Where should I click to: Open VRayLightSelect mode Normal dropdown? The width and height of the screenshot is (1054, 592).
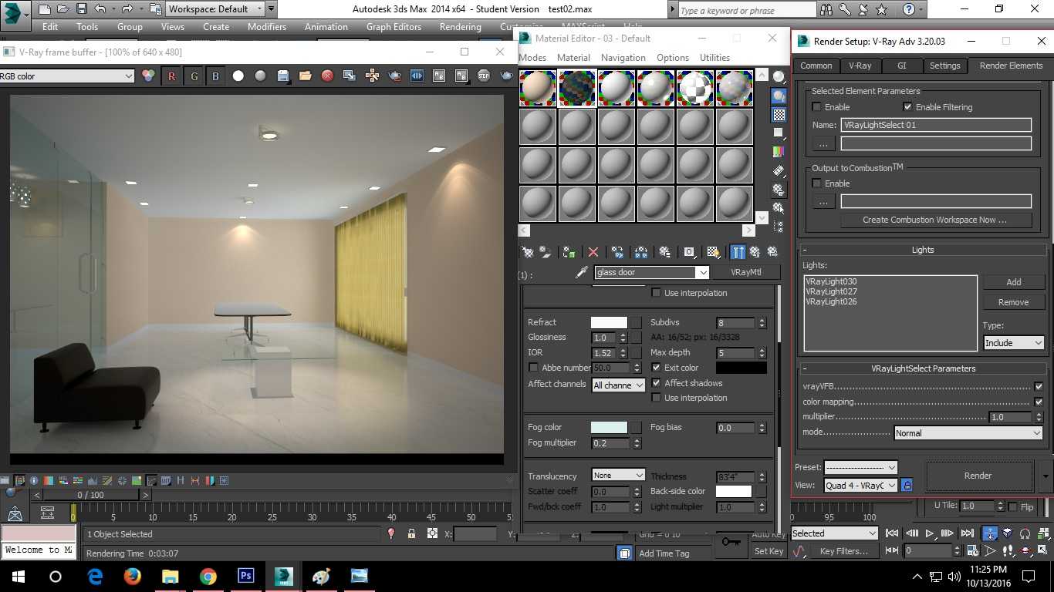point(969,433)
